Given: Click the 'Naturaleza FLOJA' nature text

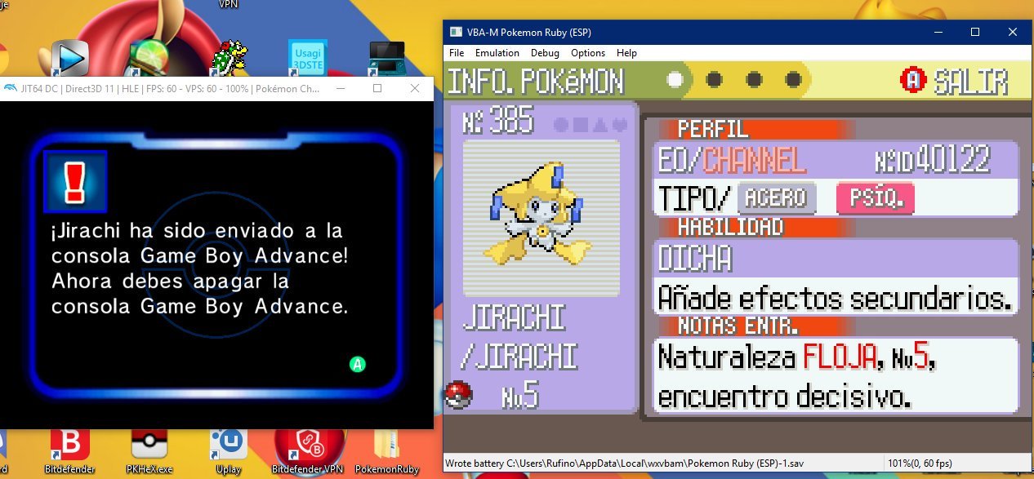Looking at the screenshot, I should tap(767, 357).
